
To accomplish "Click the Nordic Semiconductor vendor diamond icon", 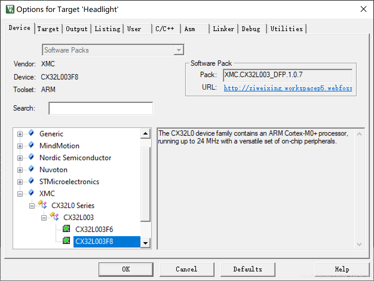I will tap(31, 157).
